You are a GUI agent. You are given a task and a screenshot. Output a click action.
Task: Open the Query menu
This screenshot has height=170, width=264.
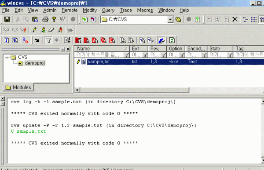(x=108, y=10)
